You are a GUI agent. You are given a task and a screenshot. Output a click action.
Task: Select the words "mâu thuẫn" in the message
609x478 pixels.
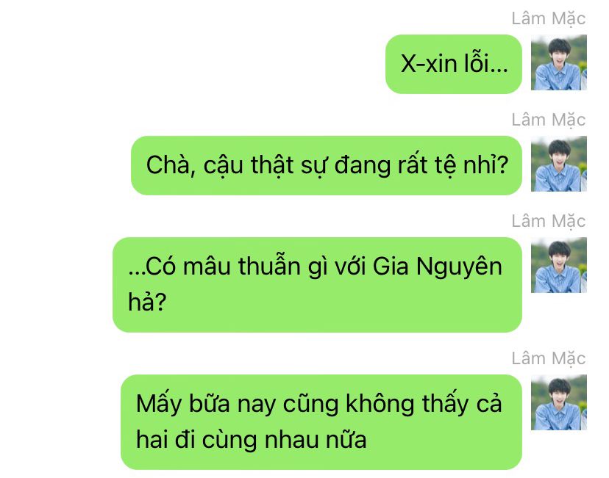point(241,266)
